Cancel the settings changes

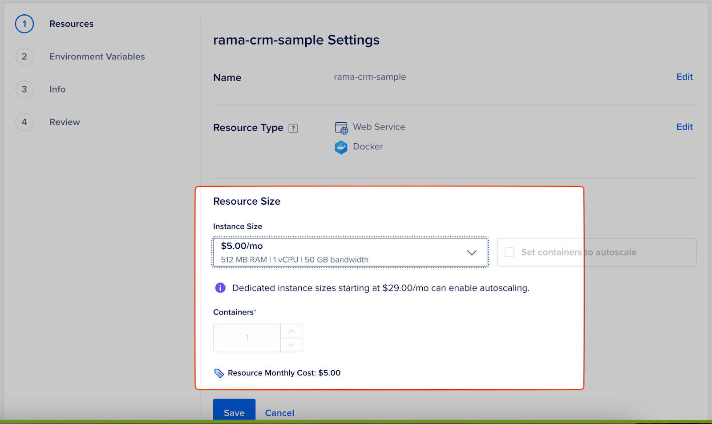tap(279, 413)
